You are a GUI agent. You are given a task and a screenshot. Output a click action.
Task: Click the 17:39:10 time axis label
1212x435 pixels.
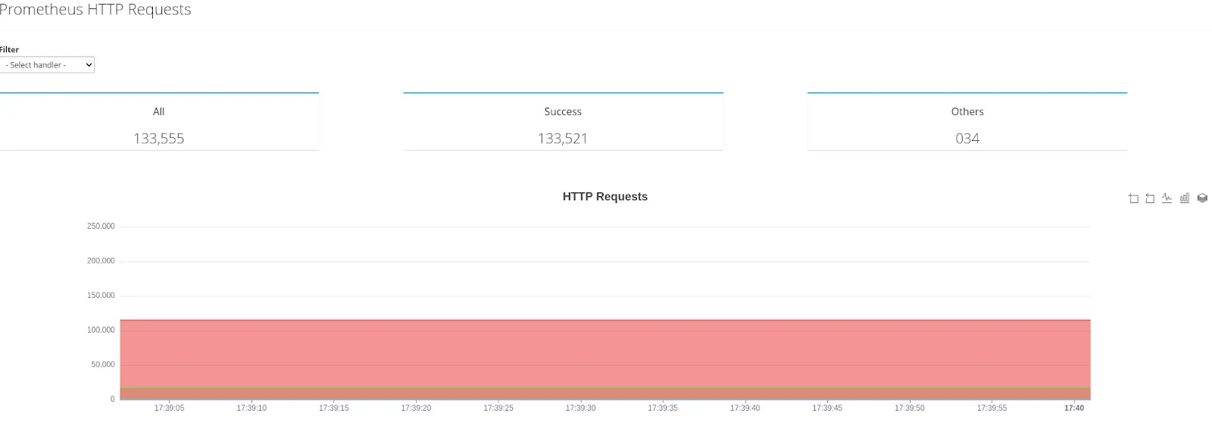pos(251,408)
